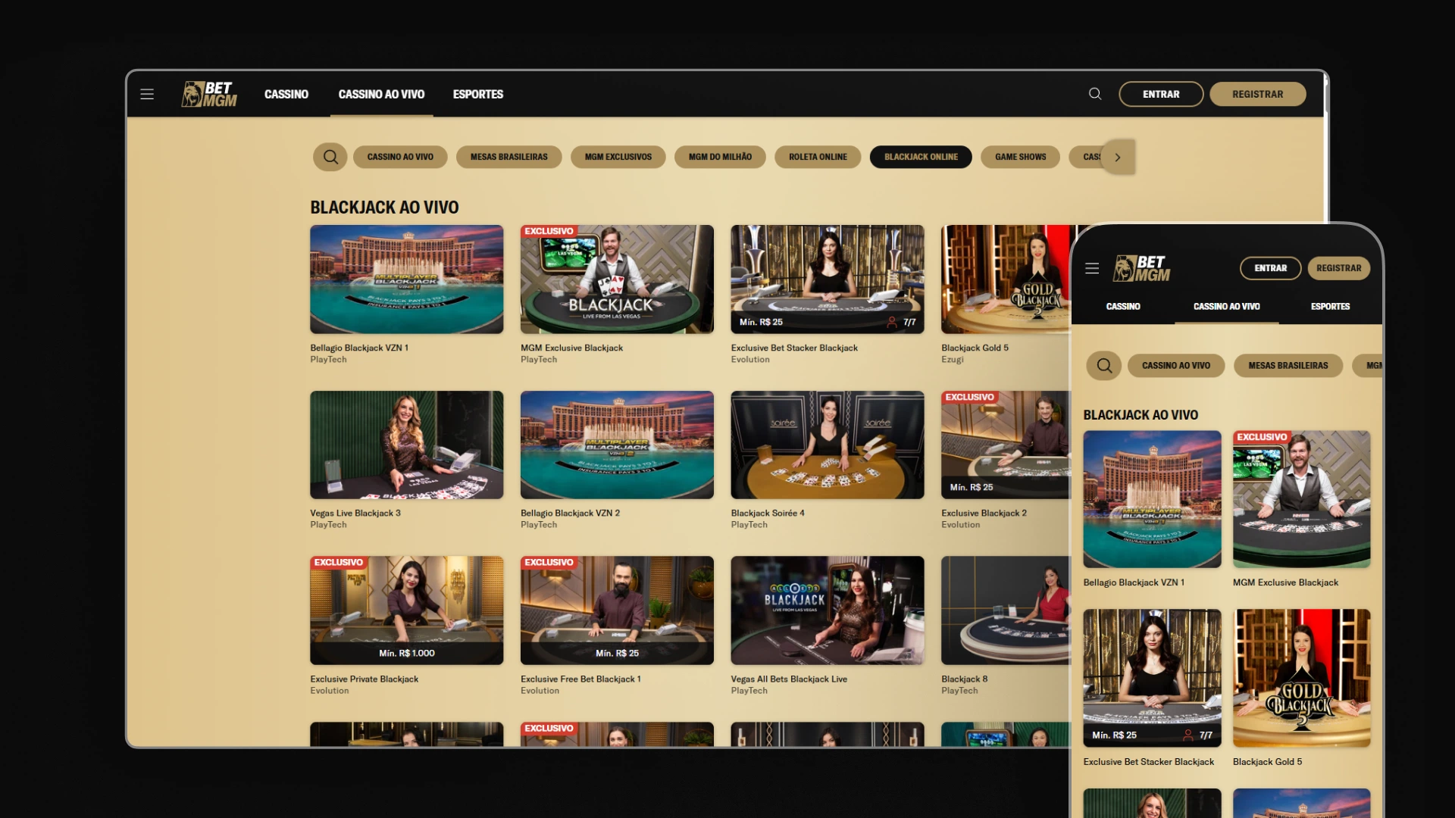The image size is (1455, 818).
Task: Choose the GAME SHOWS category
Action: 1020,157
